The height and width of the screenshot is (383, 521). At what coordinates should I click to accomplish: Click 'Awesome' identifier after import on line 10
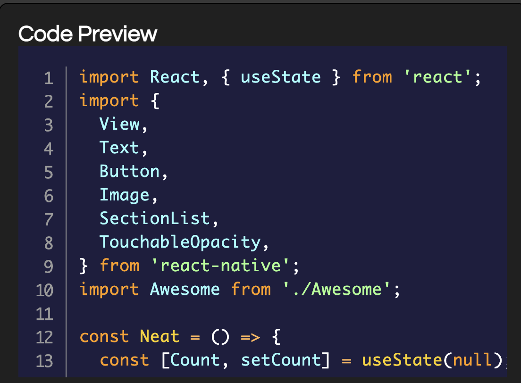click(x=185, y=289)
